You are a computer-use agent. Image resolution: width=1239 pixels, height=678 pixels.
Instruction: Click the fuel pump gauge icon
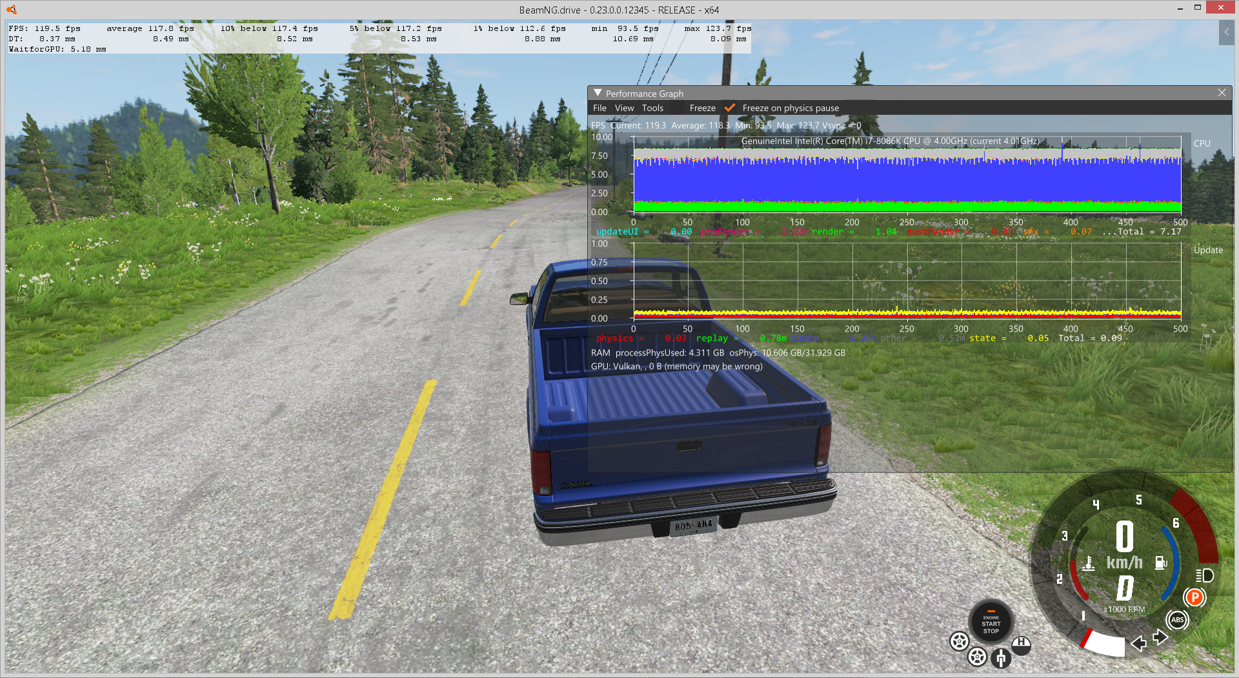tap(1161, 563)
